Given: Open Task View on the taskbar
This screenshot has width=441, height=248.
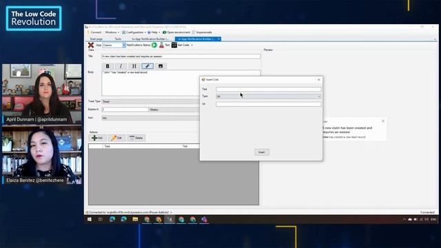Looking at the screenshot, I should click(x=101, y=219).
